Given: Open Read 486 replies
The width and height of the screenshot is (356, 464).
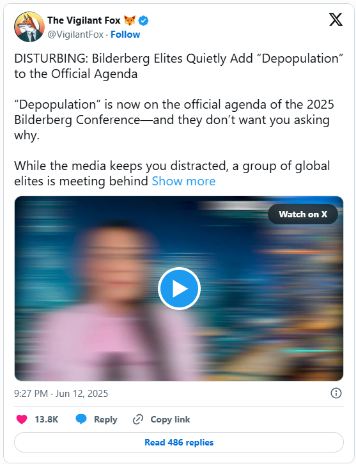Looking at the screenshot, I should tap(179, 442).
